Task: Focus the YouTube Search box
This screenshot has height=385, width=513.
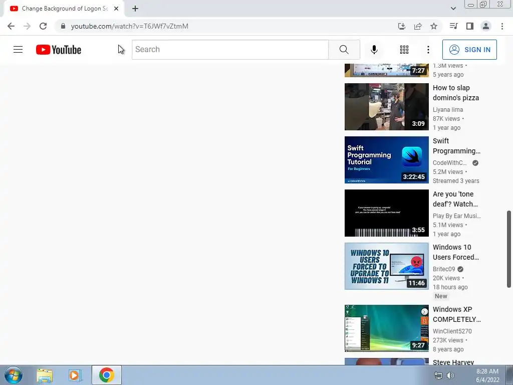Action: (230, 50)
